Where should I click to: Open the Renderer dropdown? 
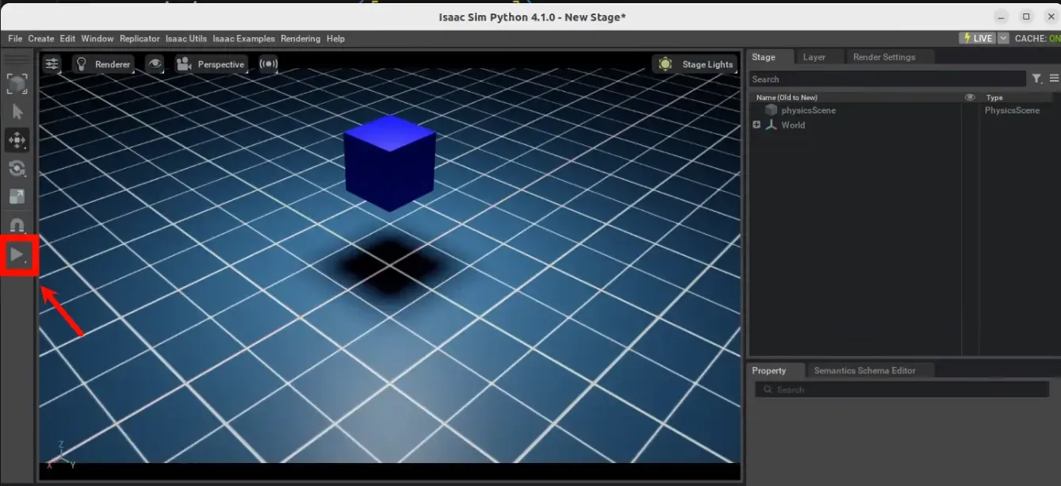[102, 64]
